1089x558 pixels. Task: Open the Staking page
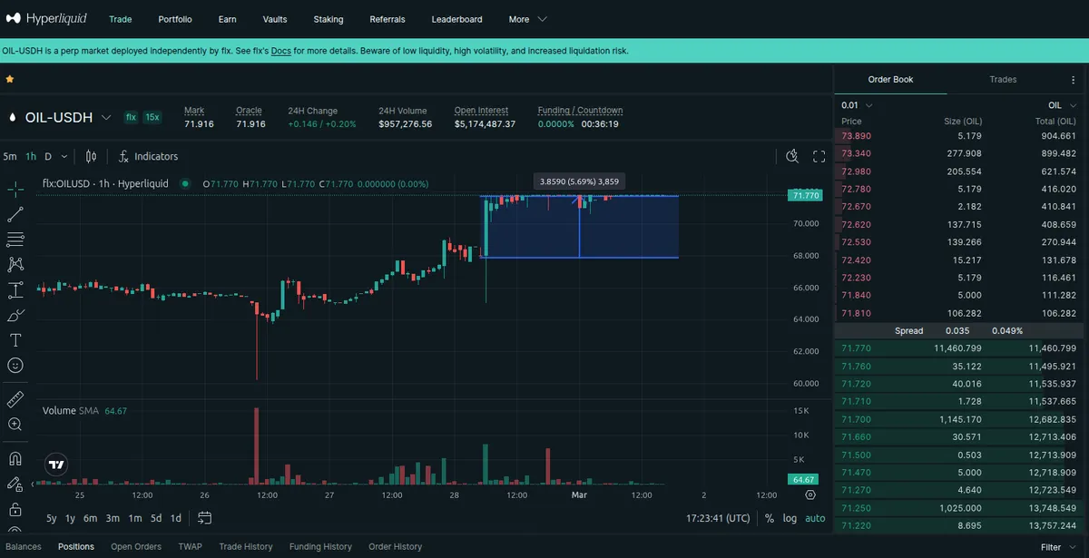(329, 19)
